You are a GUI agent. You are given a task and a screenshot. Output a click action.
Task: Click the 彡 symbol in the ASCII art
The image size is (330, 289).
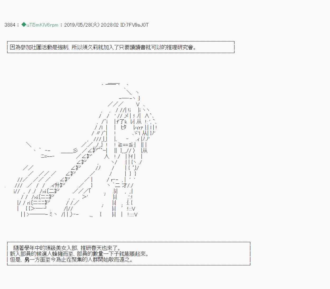click(x=75, y=151)
